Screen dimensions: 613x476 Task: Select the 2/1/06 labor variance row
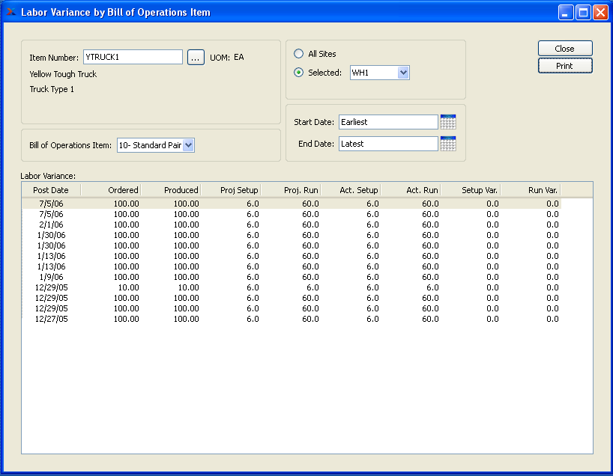pyautogui.click(x=52, y=225)
